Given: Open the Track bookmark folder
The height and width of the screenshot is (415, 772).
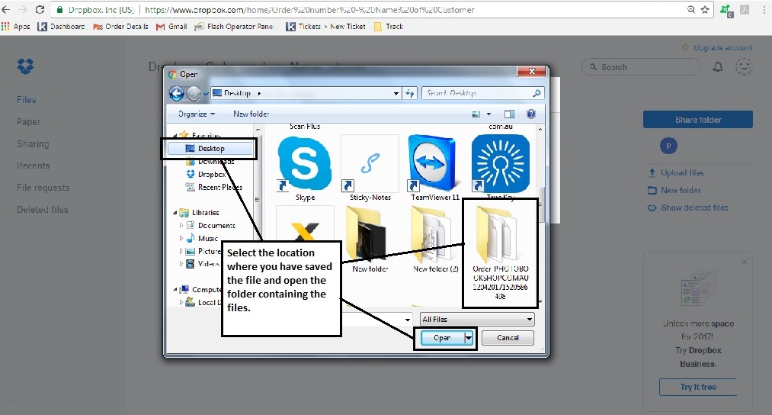Looking at the screenshot, I should (x=389, y=27).
